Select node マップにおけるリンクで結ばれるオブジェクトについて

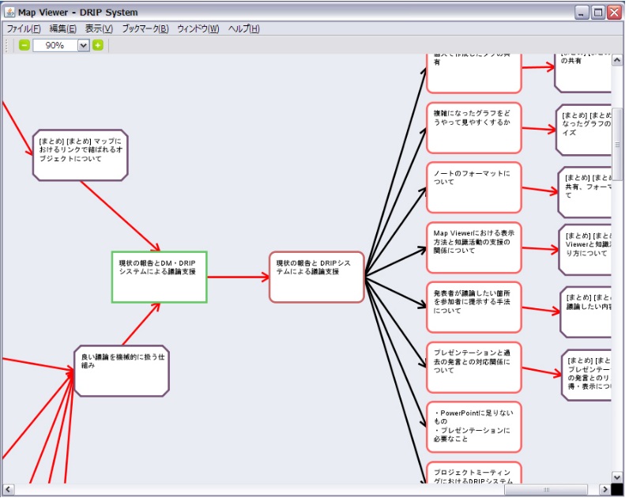pyautogui.click(x=81, y=155)
